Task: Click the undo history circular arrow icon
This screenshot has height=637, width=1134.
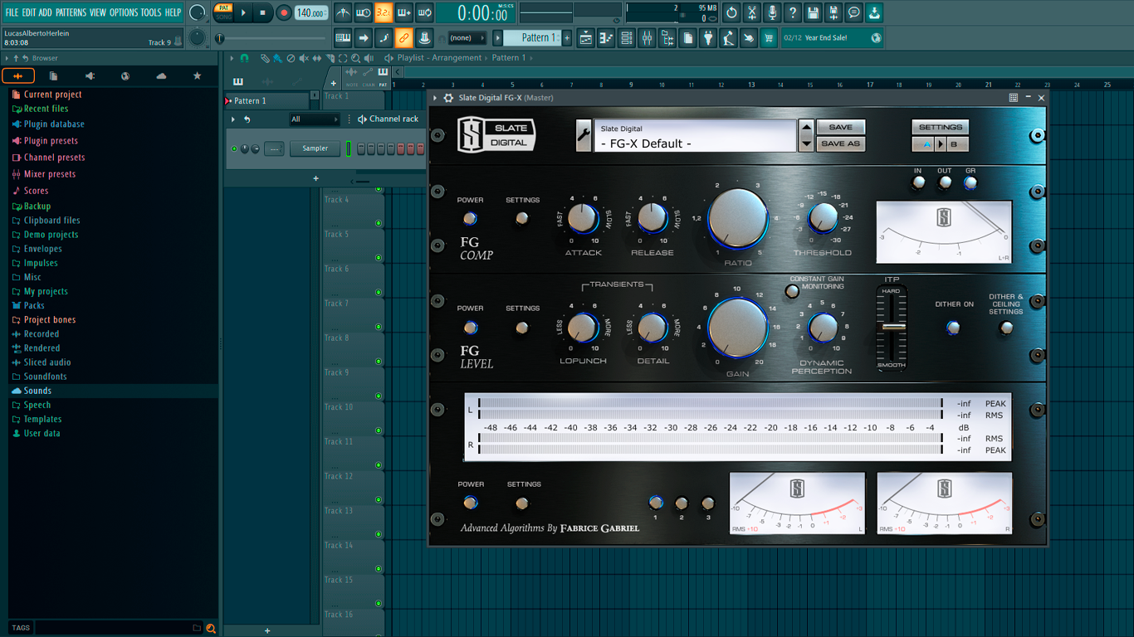Action: [731, 12]
